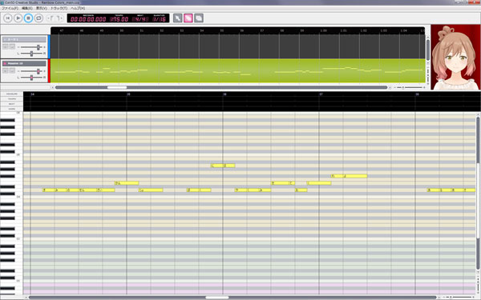The width and height of the screenshot is (481, 300).
Task: Click the character portrait of the singer
Action: click(455, 58)
